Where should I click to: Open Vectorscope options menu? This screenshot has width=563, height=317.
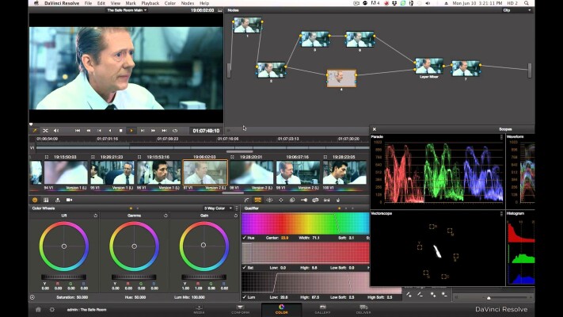(x=501, y=213)
